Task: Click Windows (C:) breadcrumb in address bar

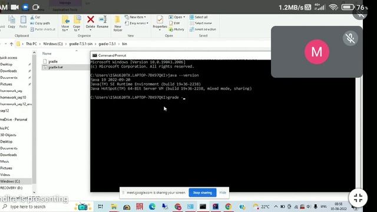Action: coord(53,44)
